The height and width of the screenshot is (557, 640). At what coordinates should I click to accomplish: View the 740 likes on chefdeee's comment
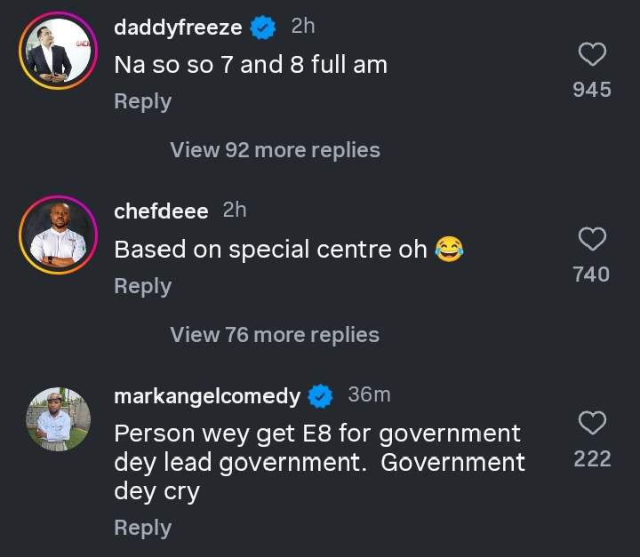point(592,275)
